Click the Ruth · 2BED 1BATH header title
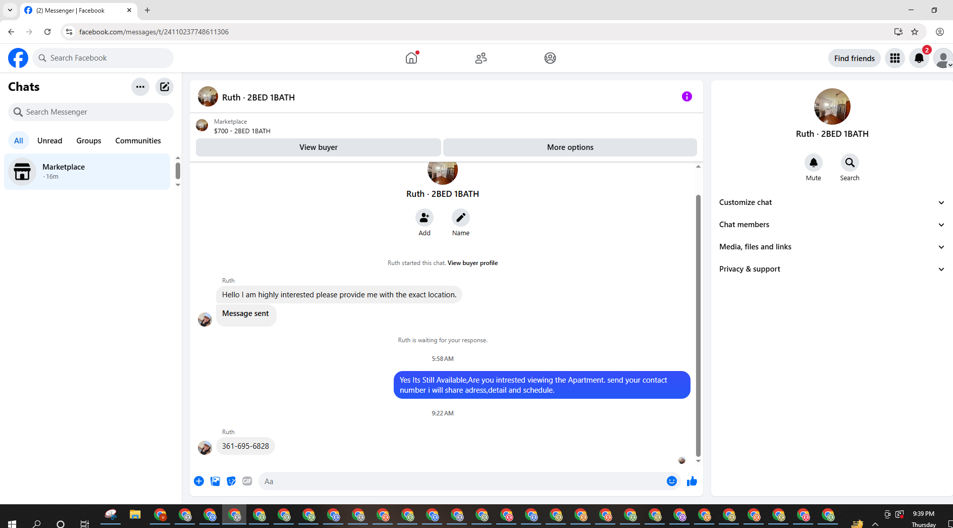Screen dimensions: 953x528 [x=258, y=97]
